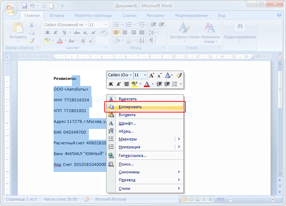The image size is (286, 206).
Task: Sort text with the A-Я icon
Action: coord(142,40)
